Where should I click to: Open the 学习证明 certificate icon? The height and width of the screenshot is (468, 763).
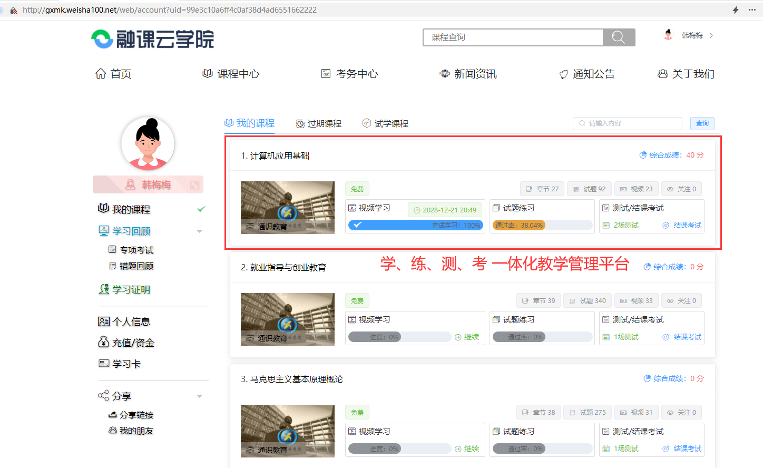(x=104, y=289)
